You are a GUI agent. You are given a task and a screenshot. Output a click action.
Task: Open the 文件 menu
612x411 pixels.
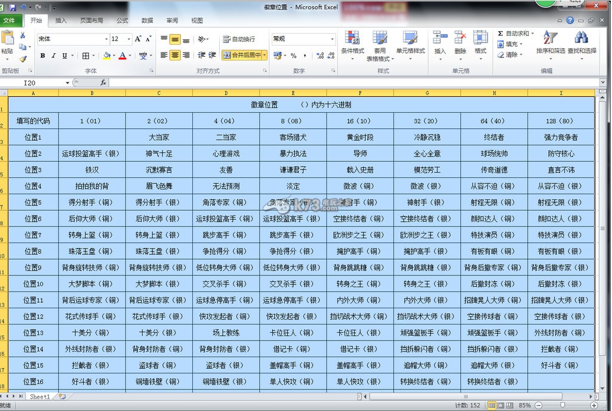tap(11, 20)
